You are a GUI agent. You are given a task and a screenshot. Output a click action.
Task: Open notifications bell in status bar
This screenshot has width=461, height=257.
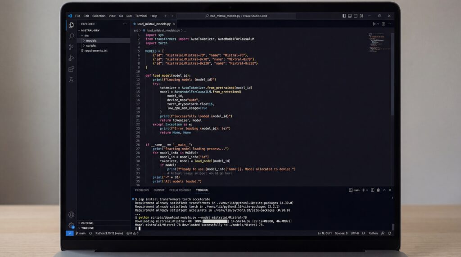[x=389, y=233]
